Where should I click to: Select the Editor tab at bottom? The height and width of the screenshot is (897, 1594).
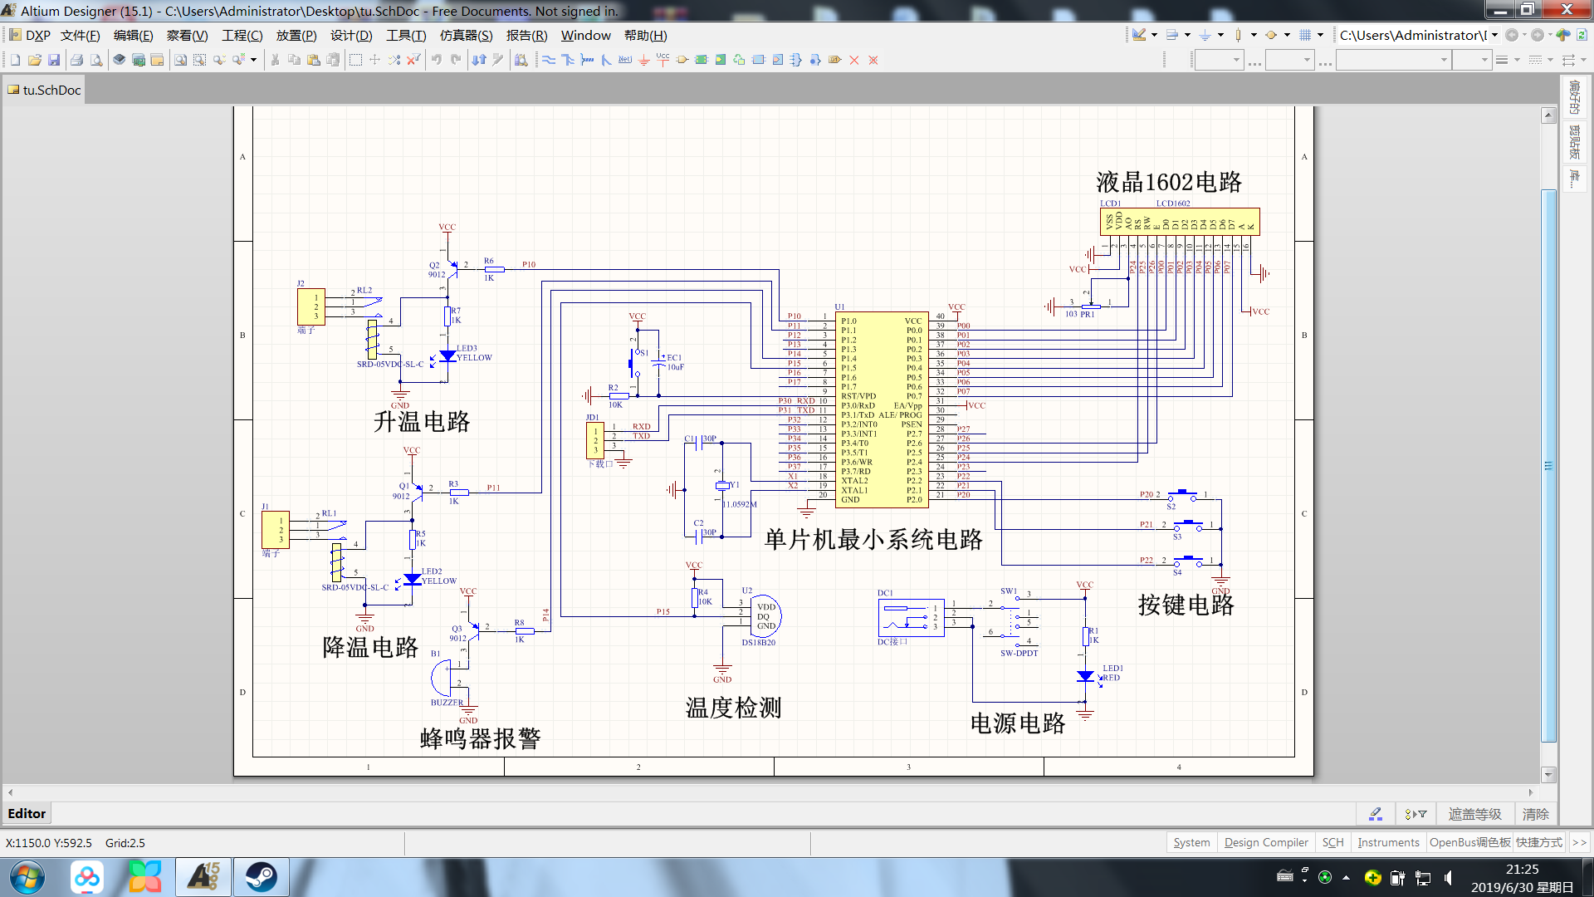27,814
